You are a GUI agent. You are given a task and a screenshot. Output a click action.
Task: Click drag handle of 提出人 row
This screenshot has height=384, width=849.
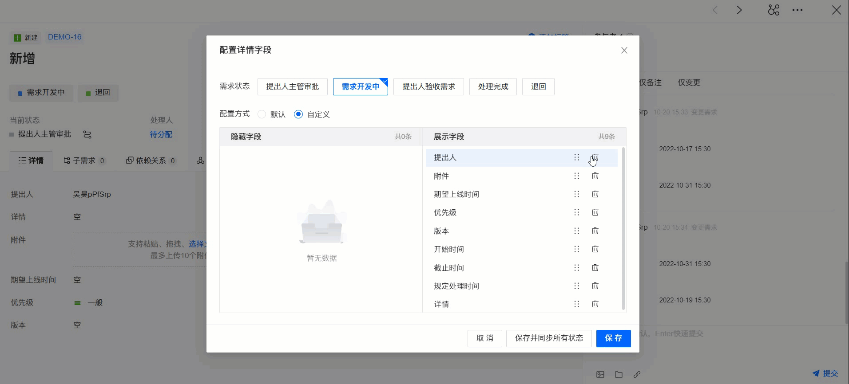576,157
